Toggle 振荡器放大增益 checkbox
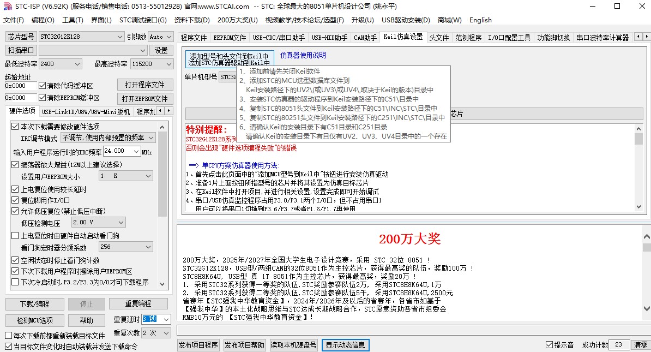Viewport: 651px width, 352px height. pos(15,165)
